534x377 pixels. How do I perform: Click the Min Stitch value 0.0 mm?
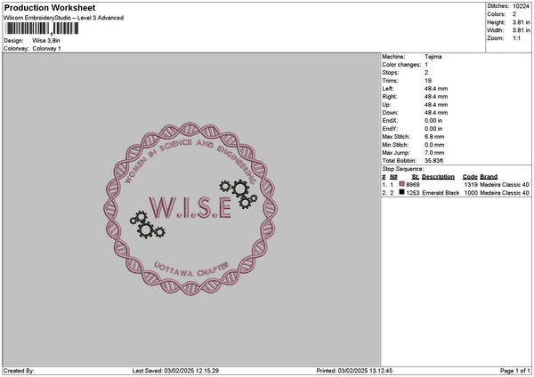[434, 145]
